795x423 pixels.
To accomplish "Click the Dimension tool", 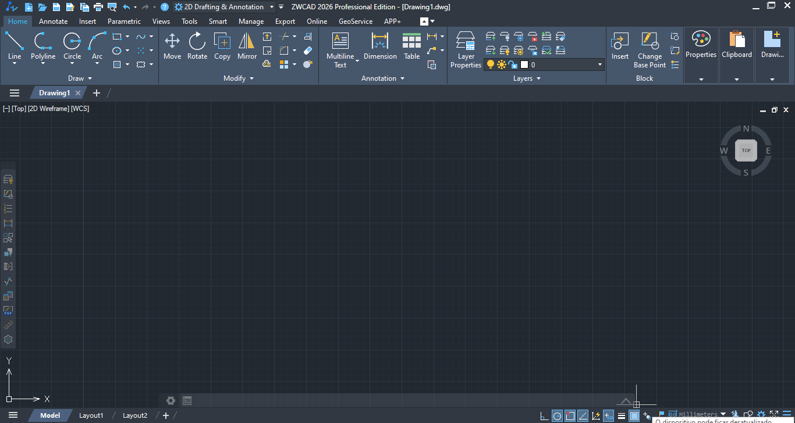I will [x=380, y=42].
